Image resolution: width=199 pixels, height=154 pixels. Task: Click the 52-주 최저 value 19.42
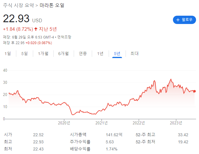point(183,142)
